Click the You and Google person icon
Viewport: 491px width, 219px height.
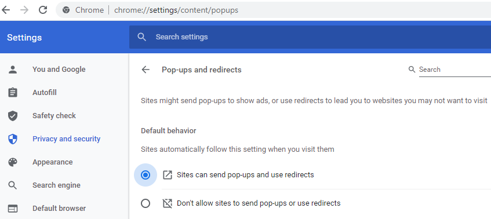13,70
